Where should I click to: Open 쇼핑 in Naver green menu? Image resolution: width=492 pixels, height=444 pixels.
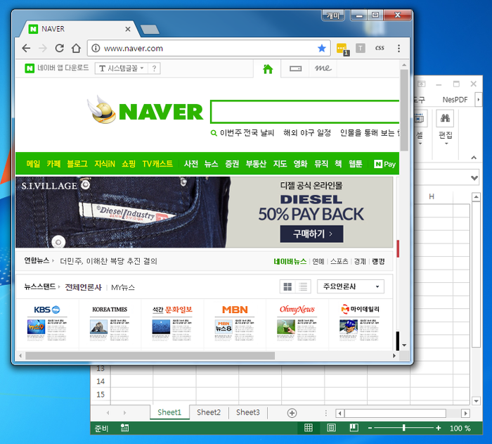pos(129,164)
